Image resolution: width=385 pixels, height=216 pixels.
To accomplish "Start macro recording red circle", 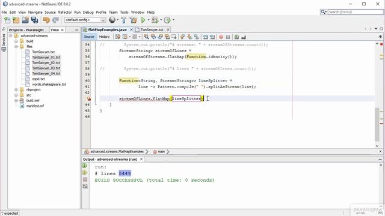I will 221,37.
